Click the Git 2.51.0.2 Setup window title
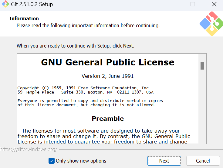Image resolution: width=223 pixels, height=168 pixels. pyautogui.click(x=32, y=4)
